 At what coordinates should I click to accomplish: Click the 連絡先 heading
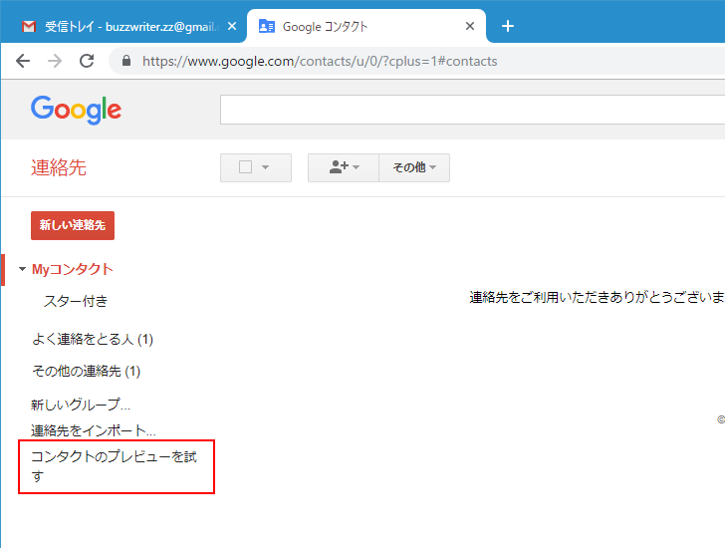click(x=59, y=167)
